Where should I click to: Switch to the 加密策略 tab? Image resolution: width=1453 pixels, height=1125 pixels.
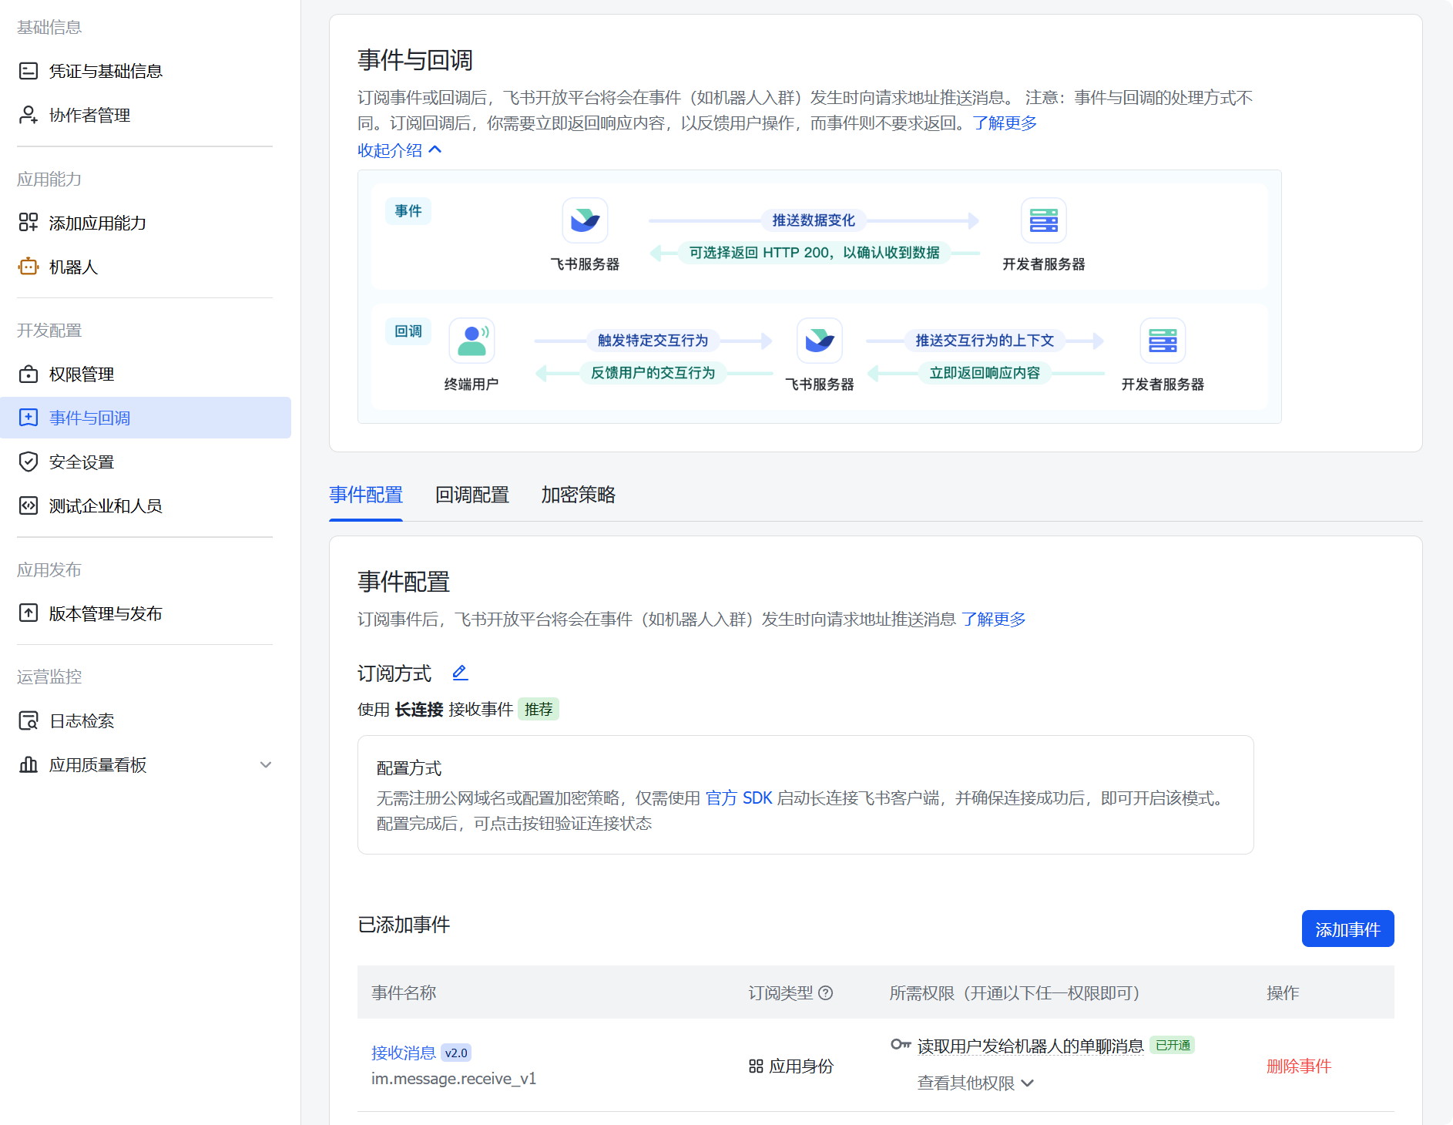click(579, 495)
